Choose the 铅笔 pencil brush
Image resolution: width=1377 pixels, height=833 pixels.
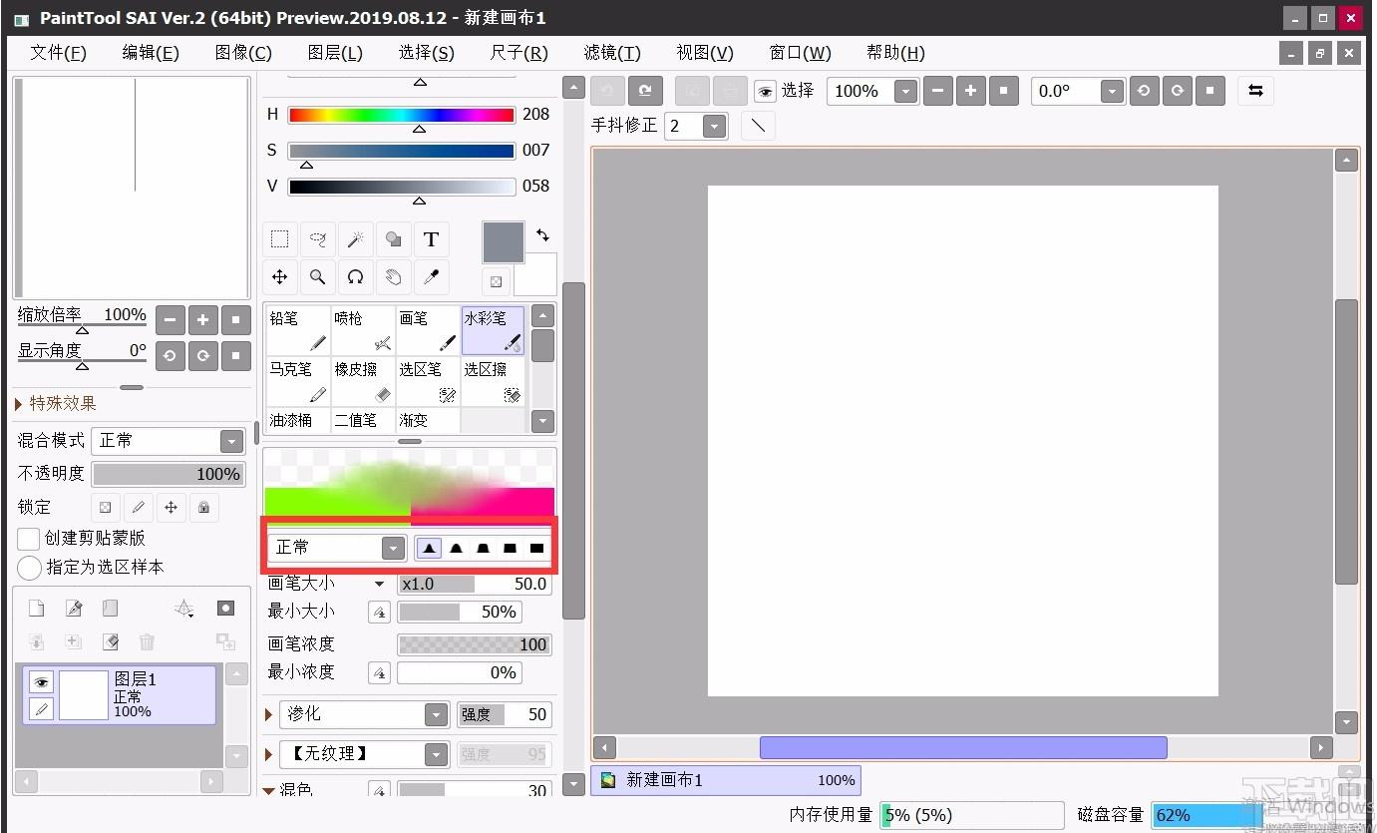pyautogui.click(x=298, y=330)
